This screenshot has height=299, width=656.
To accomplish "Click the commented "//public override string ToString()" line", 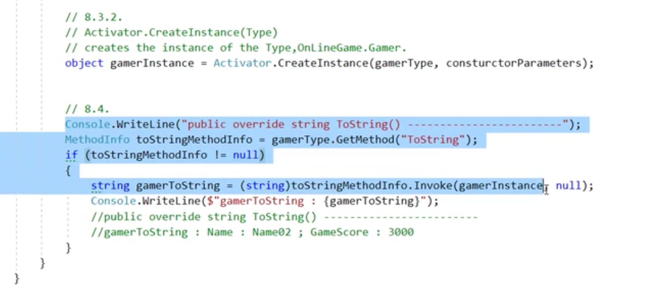I will (284, 217).
